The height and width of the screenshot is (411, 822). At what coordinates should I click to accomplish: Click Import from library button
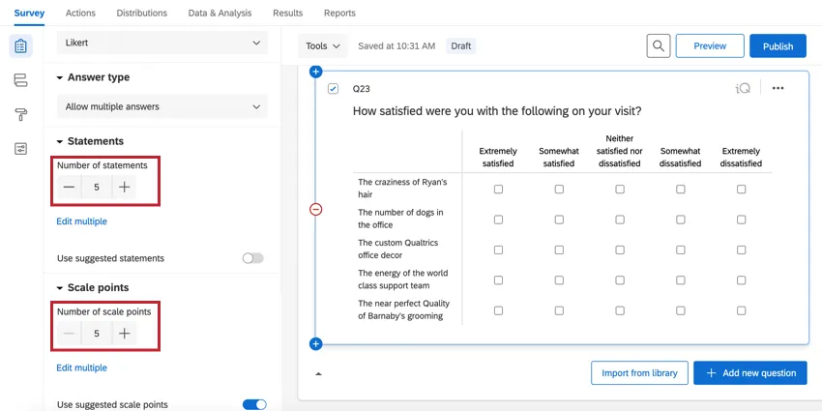[639, 373]
